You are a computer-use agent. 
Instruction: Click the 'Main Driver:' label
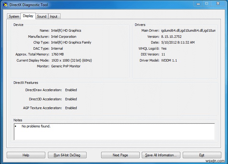coord(150,30)
